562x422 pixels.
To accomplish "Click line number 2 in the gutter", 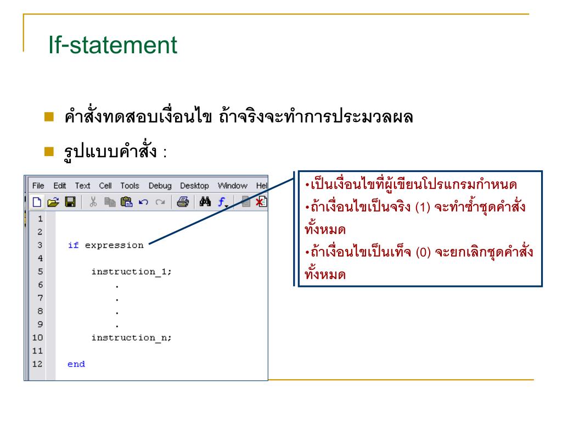I will [x=40, y=232].
